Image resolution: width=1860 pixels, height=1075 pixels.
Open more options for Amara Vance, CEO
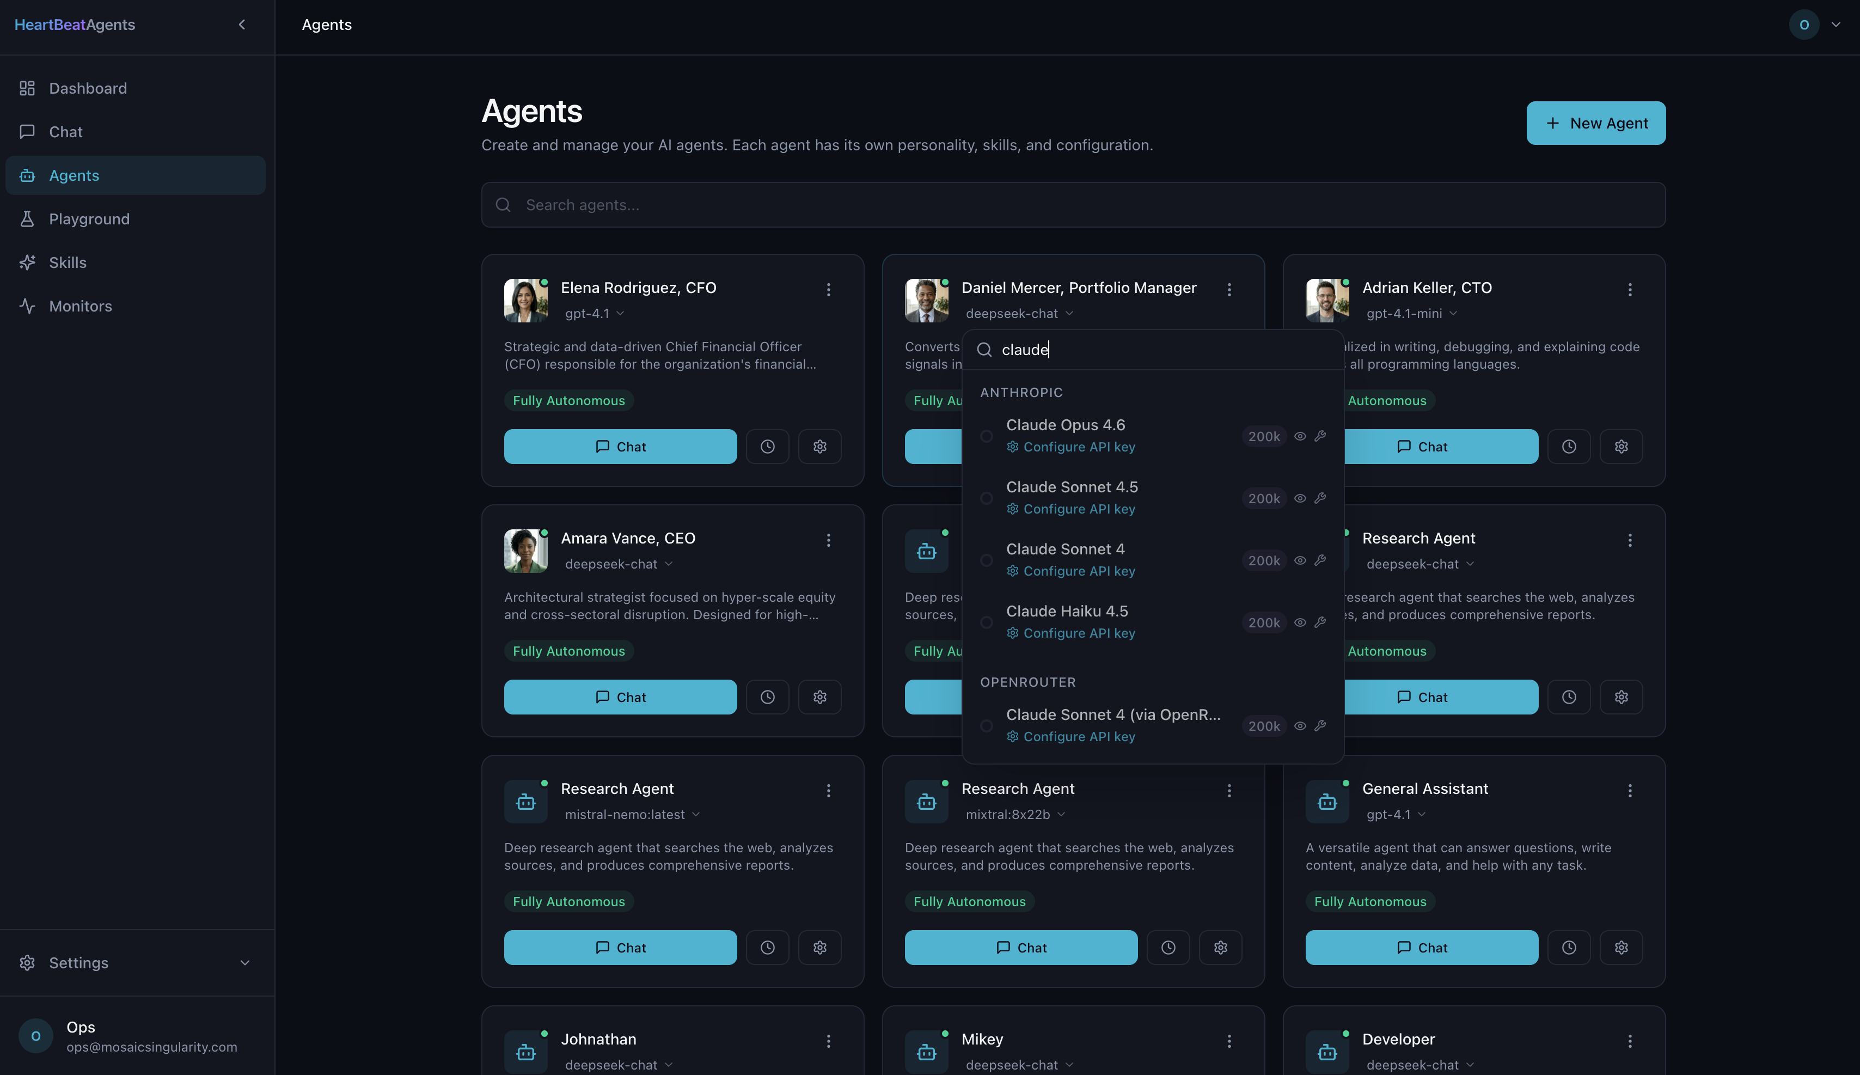828,540
